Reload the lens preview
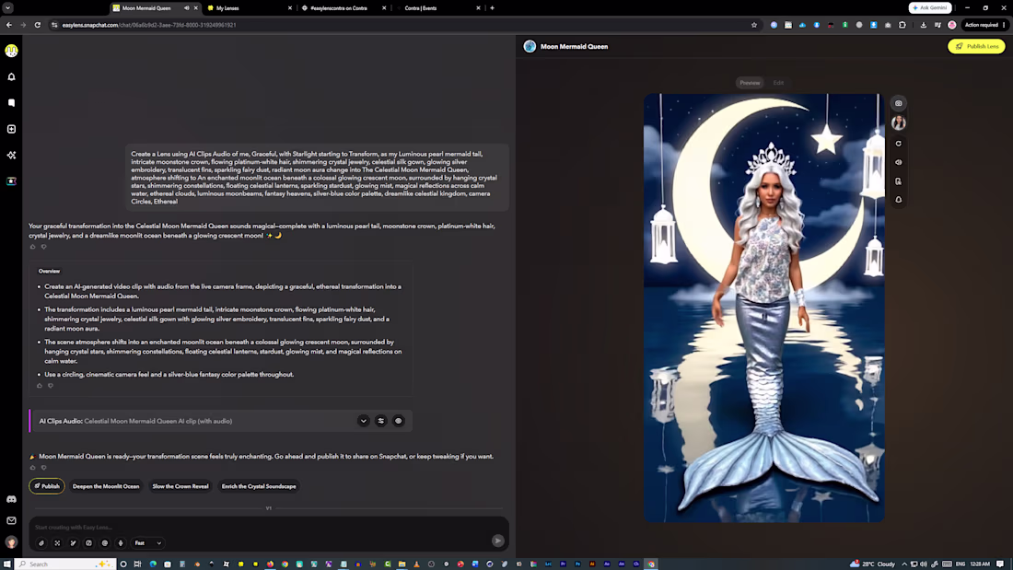1013x570 pixels. (899, 144)
